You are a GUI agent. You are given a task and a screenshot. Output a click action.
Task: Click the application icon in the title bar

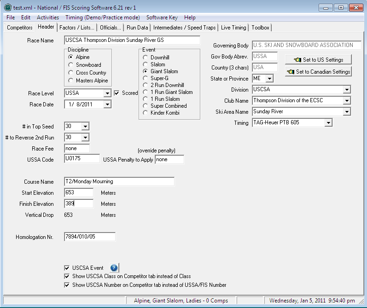pos(7,8)
